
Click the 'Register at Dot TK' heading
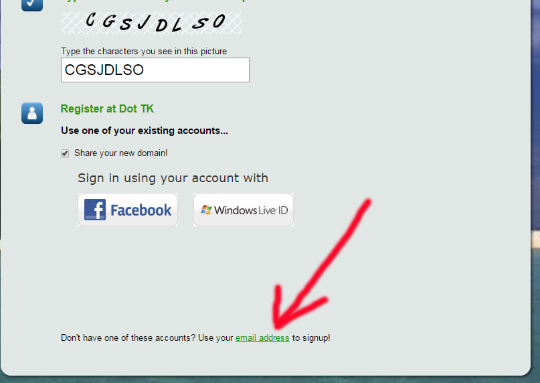[x=107, y=109]
